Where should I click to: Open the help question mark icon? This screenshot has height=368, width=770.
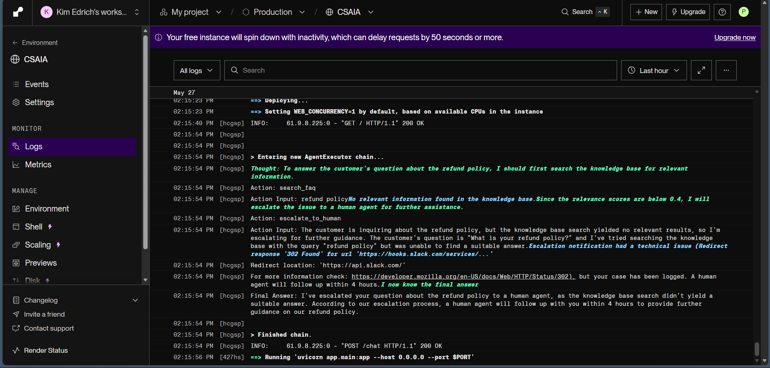coord(722,12)
